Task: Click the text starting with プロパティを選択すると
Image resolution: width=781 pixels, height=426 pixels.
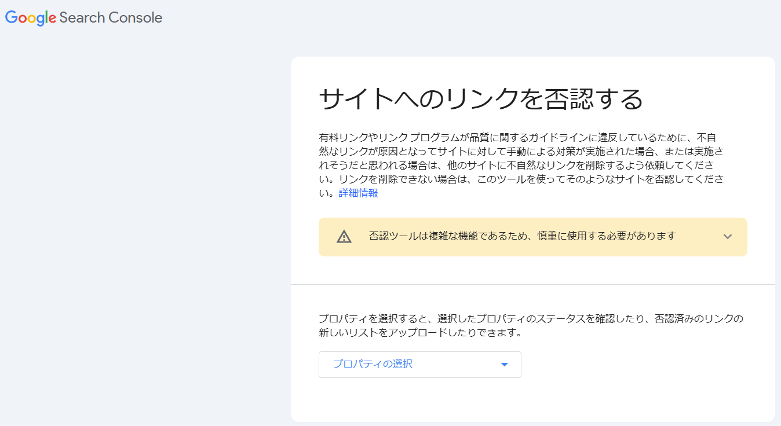Action: pos(530,318)
